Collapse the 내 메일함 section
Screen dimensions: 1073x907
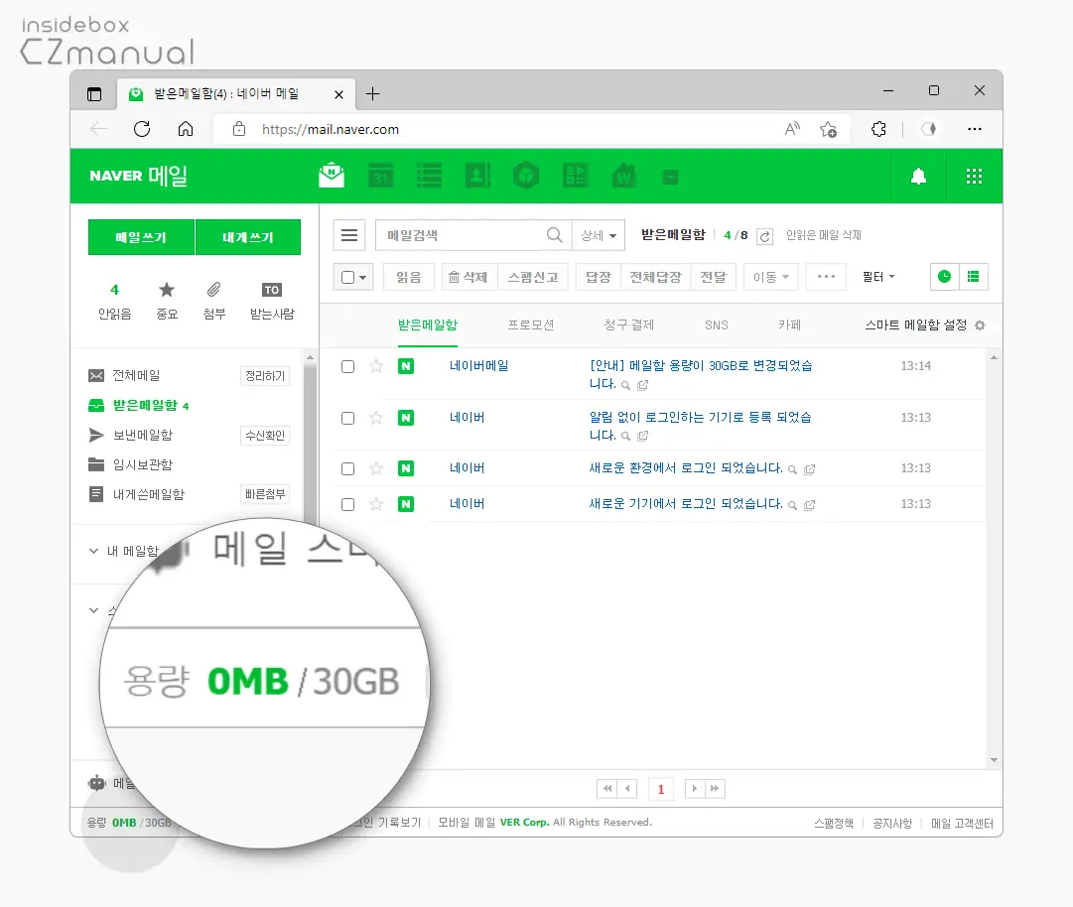point(92,549)
